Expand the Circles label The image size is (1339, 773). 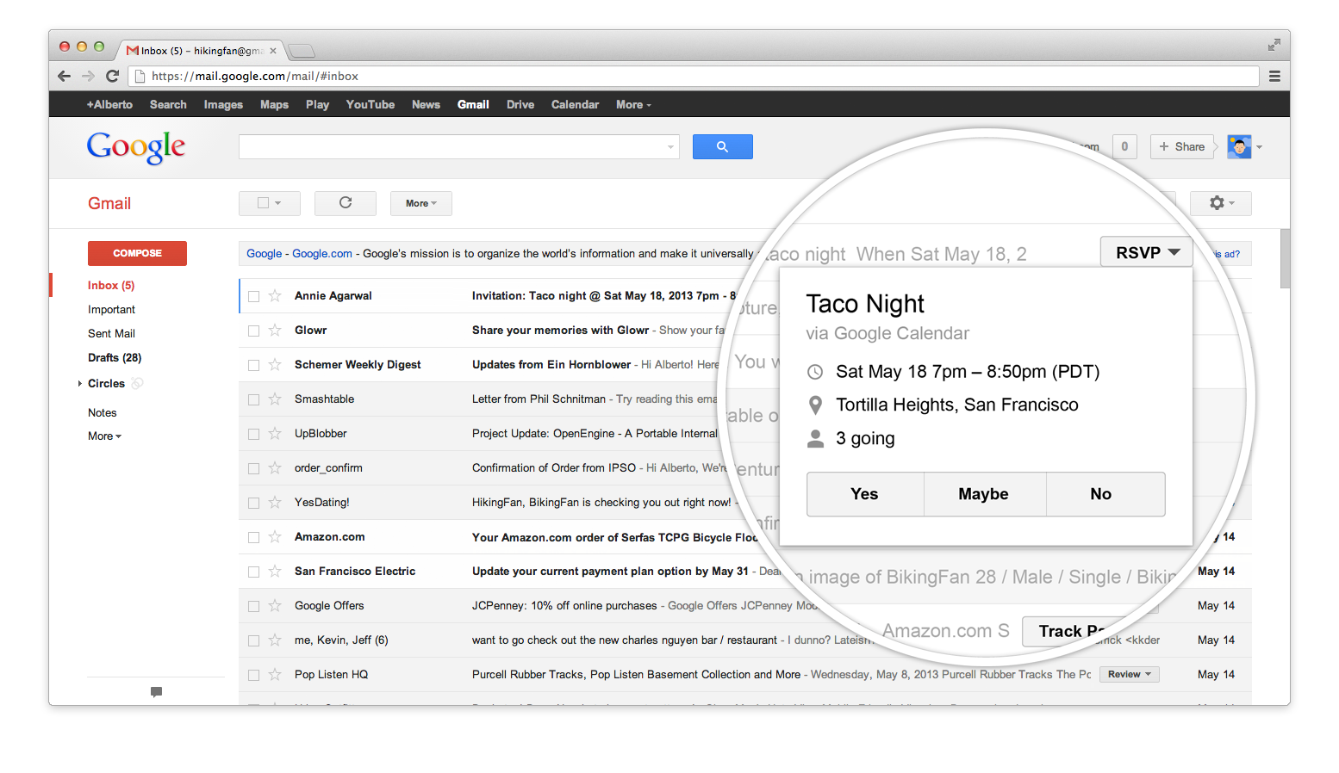click(x=80, y=384)
